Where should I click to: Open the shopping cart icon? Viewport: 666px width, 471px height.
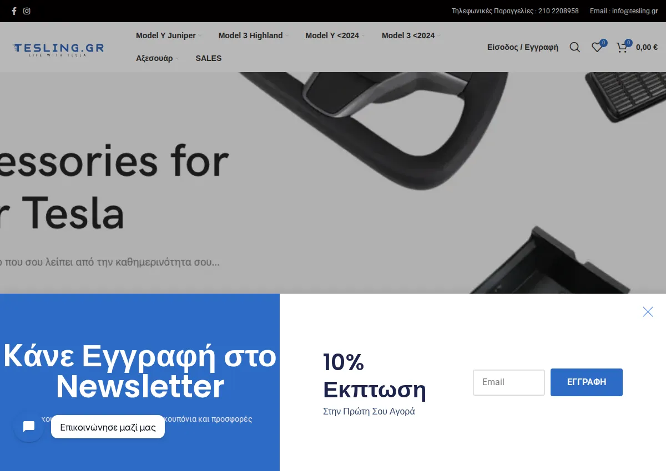(622, 47)
